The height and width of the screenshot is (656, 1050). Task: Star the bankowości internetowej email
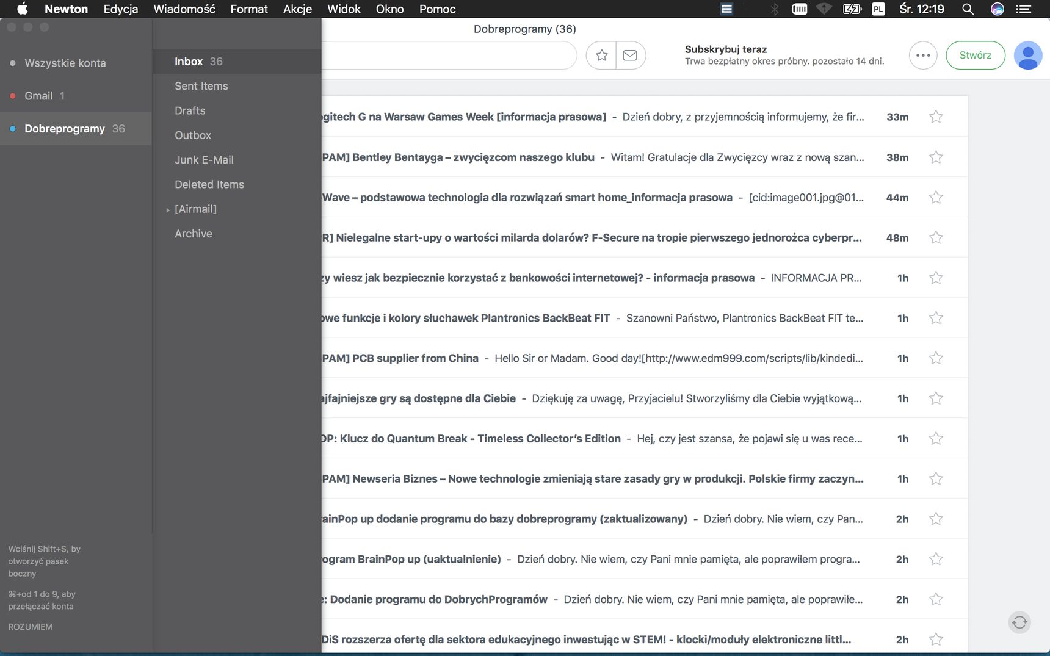(x=936, y=278)
